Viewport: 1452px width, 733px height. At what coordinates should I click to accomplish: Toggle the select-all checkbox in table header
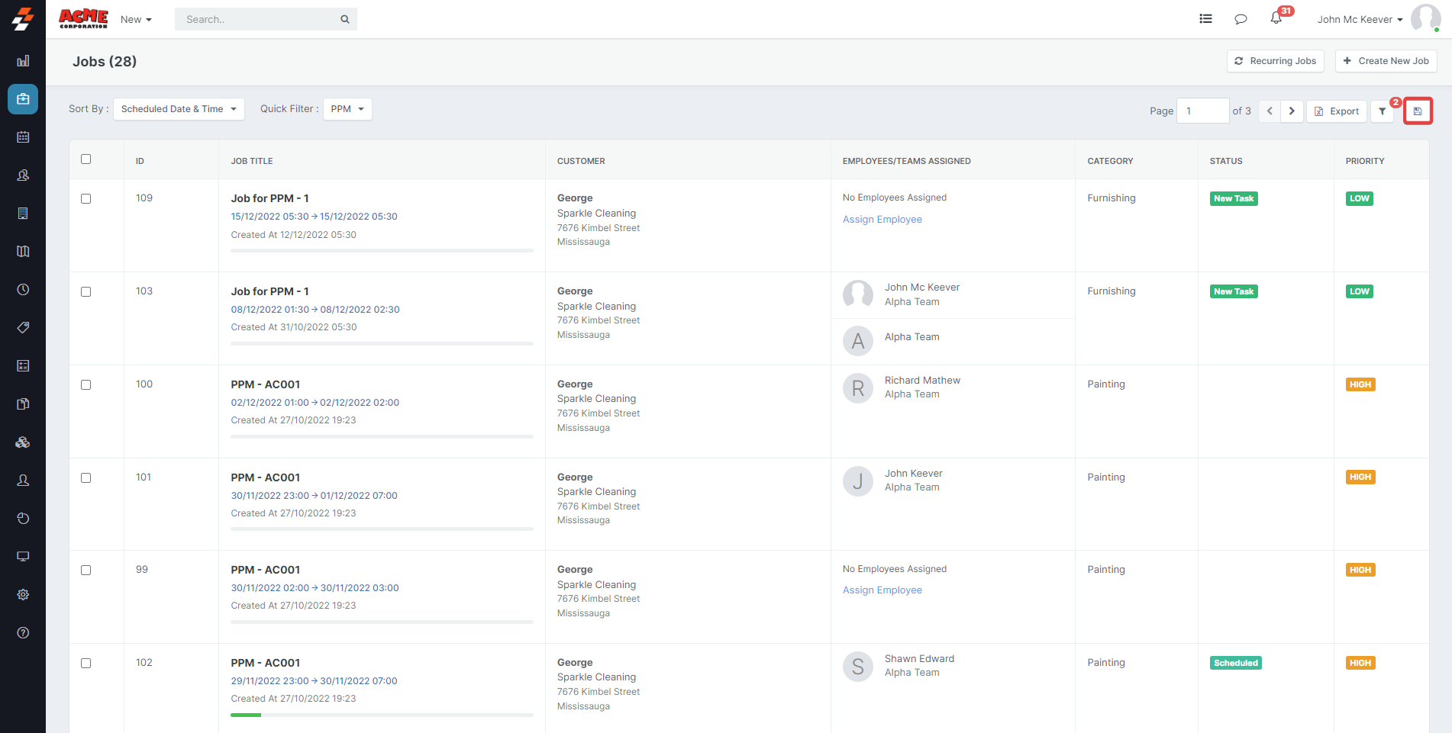point(86,159)
